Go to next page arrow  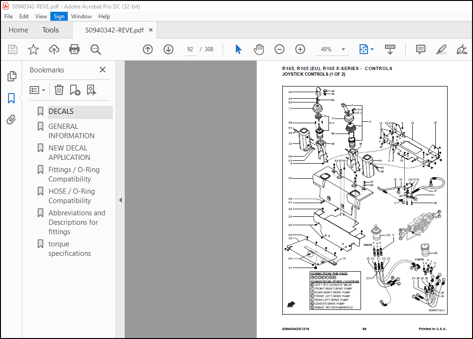coord(168,49)
